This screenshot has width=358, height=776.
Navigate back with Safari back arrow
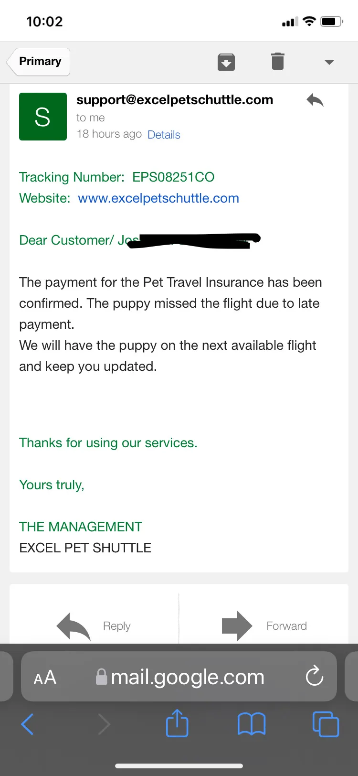pyautogui.click(x=28, y=724)
